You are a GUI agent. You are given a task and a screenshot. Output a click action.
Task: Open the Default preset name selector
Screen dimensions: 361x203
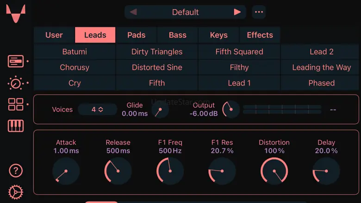[185, 12]
